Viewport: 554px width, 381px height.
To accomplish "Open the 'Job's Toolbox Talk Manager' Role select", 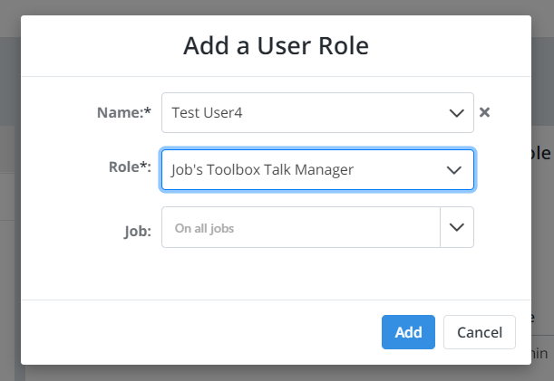I will (x=317, y=170).
